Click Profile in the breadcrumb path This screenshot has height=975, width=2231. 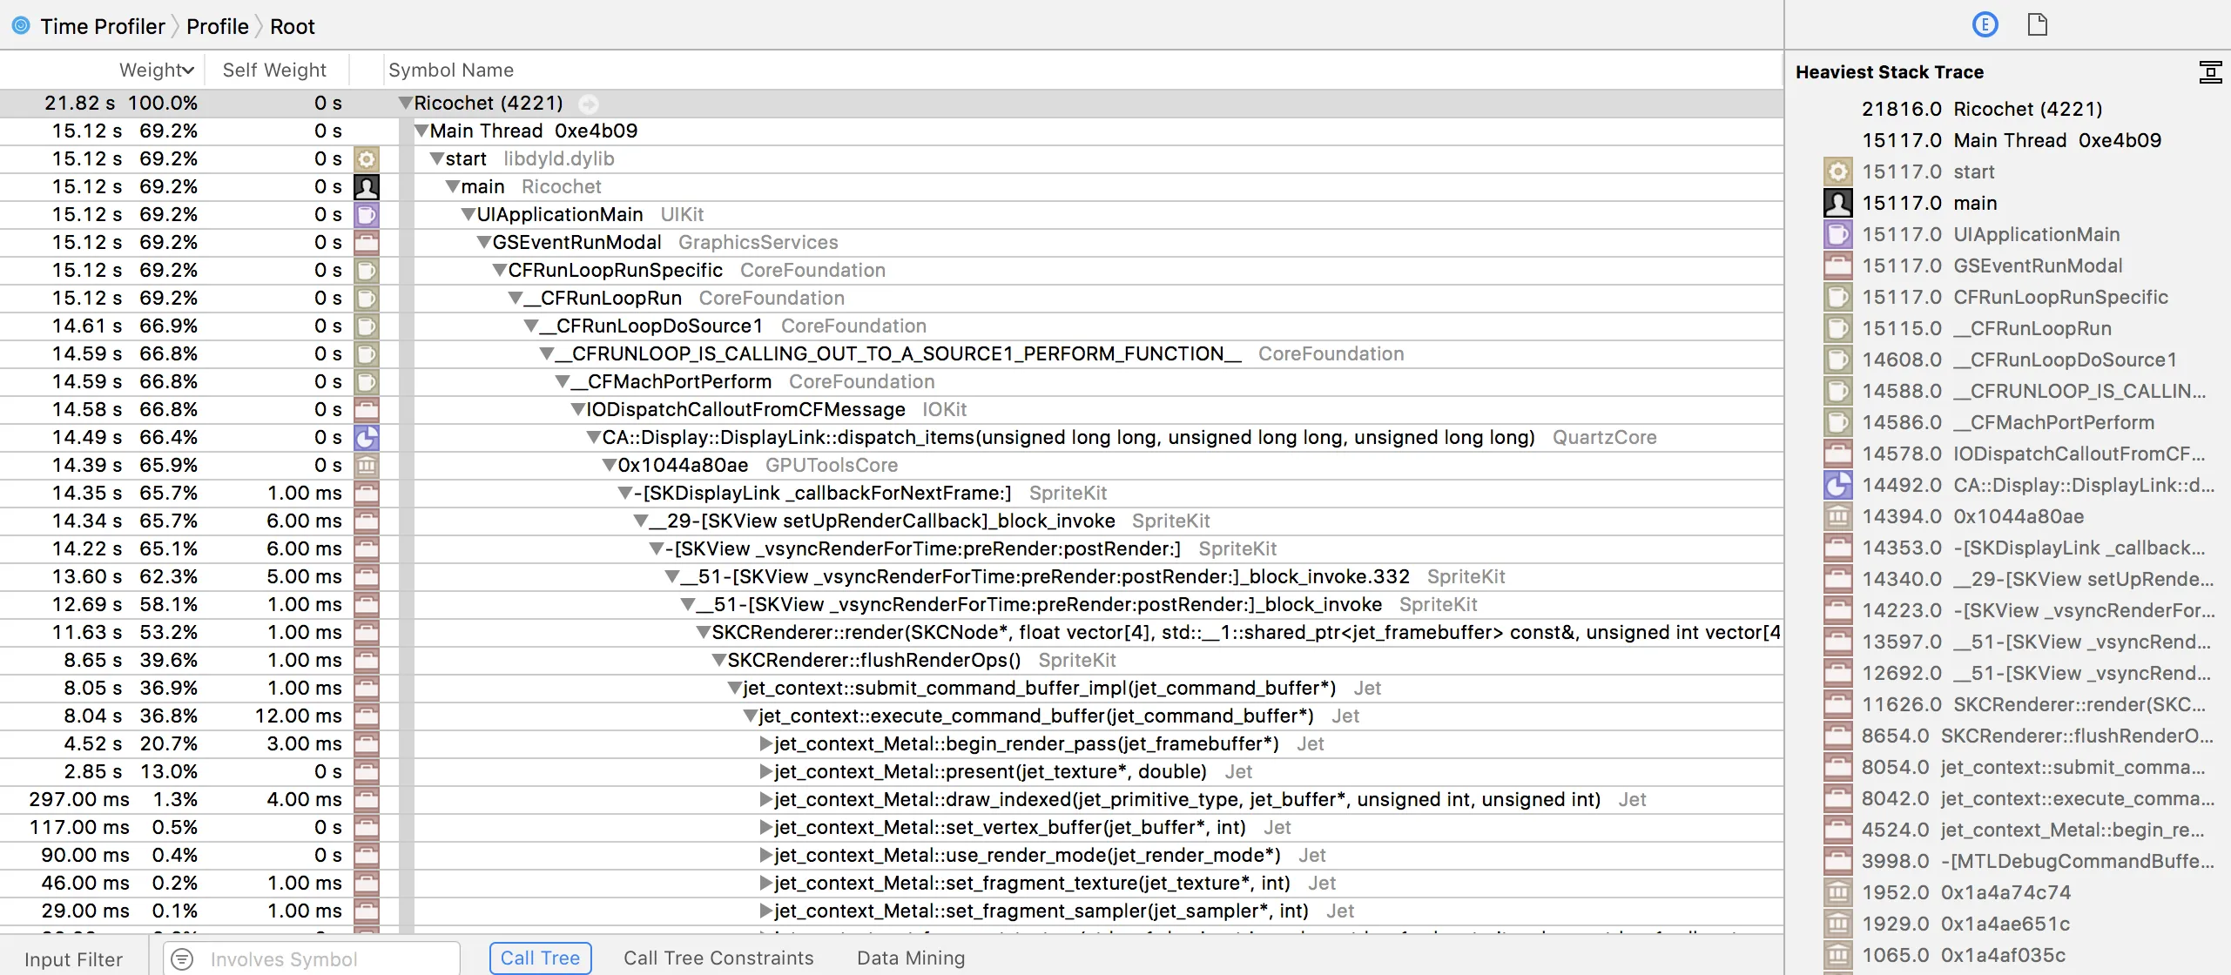pyautogui.click(x=217, y=26)
